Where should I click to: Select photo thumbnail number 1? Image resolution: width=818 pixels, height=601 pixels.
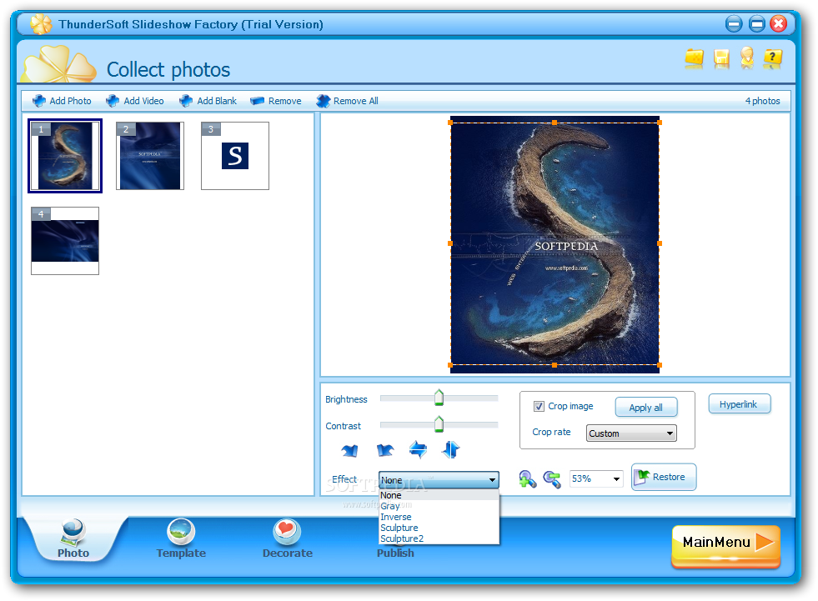[x=65, y=156]
